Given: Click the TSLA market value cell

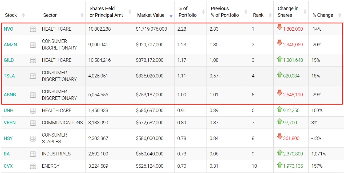Looking at the screenshot, I should pyautogui.click(x=149, y=76).
